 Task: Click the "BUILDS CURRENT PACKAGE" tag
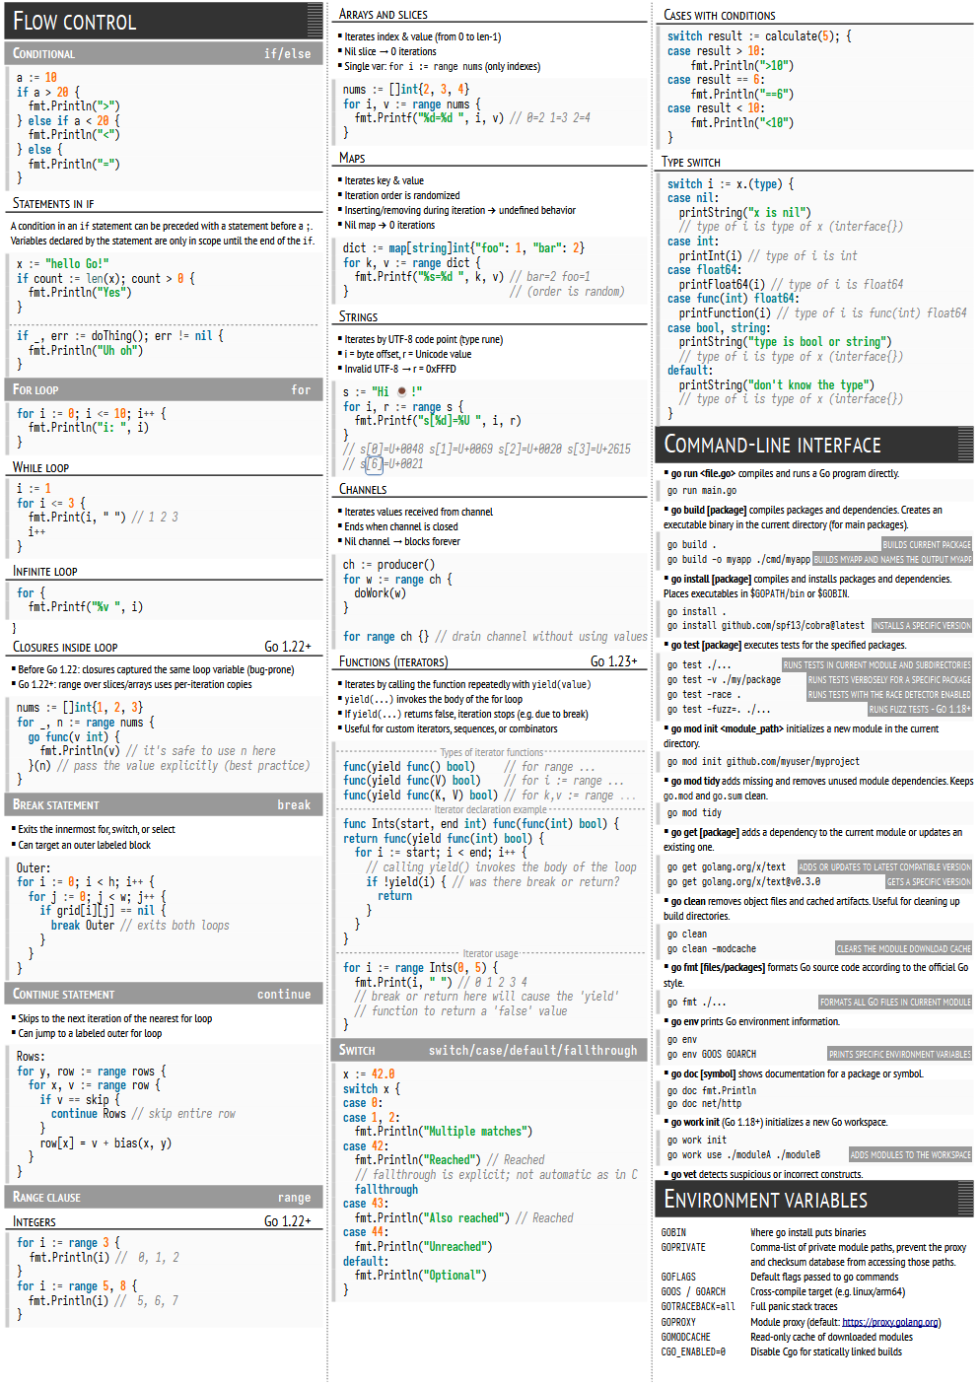927,544
